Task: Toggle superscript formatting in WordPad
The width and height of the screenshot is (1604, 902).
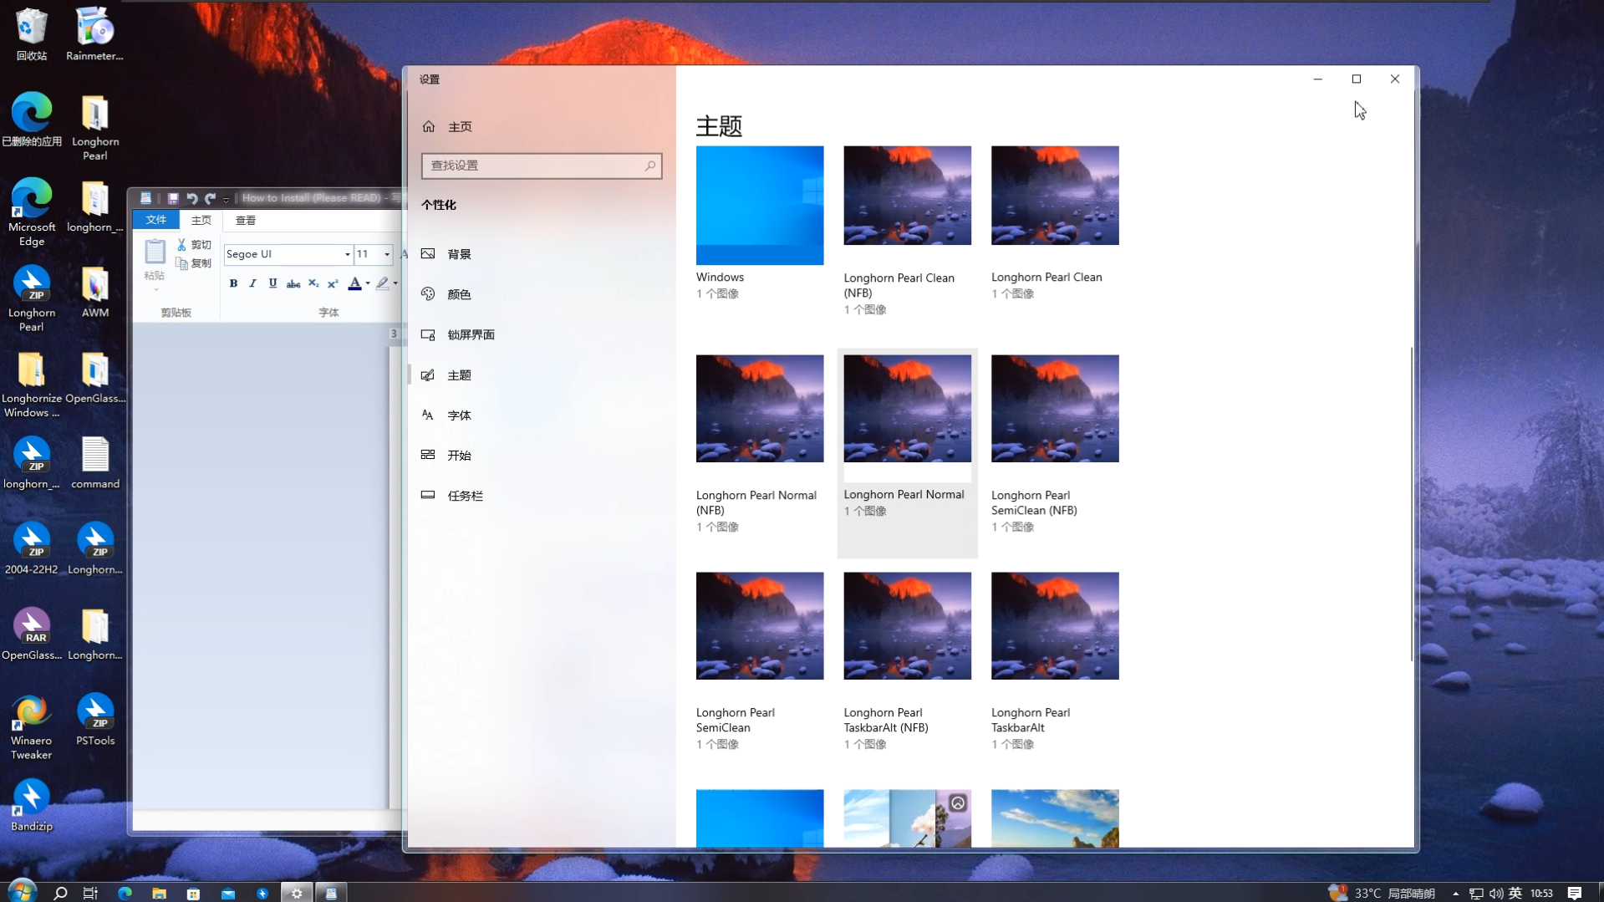Action: (333, 283)
